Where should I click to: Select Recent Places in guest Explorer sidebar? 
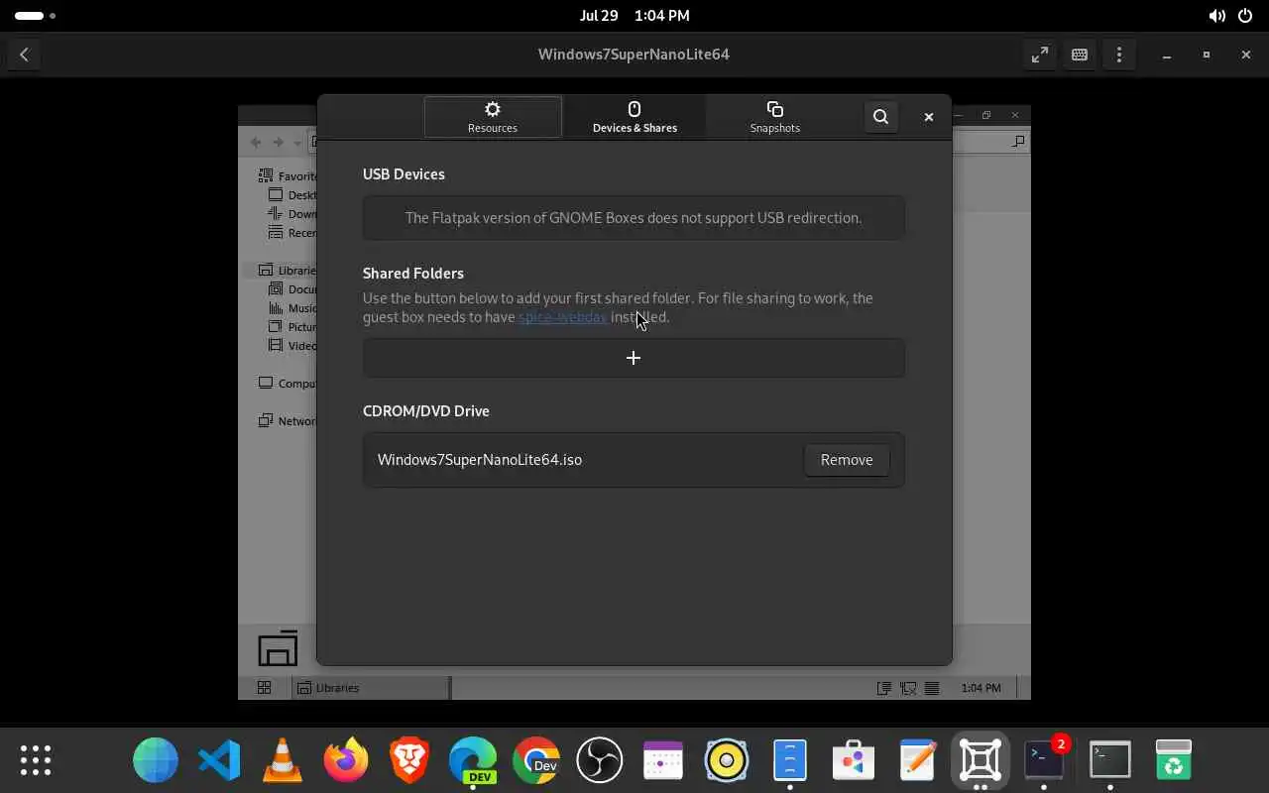tap(293, 233)
